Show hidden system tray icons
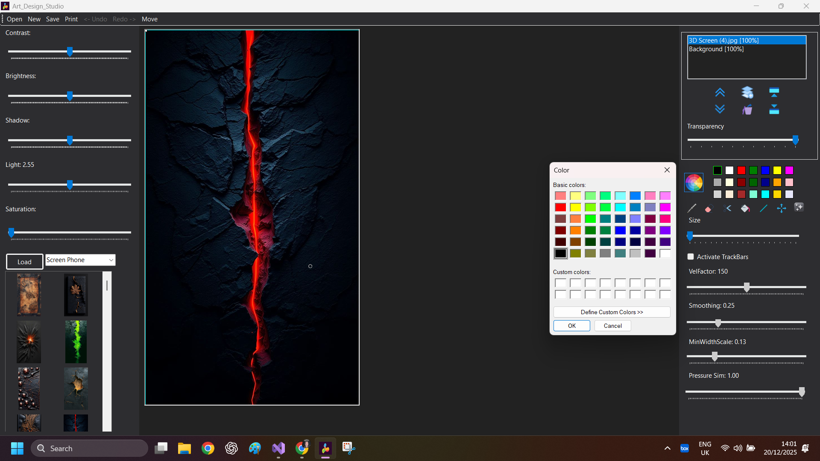Viewport: 820px width, 461px height. click(667, 448)
